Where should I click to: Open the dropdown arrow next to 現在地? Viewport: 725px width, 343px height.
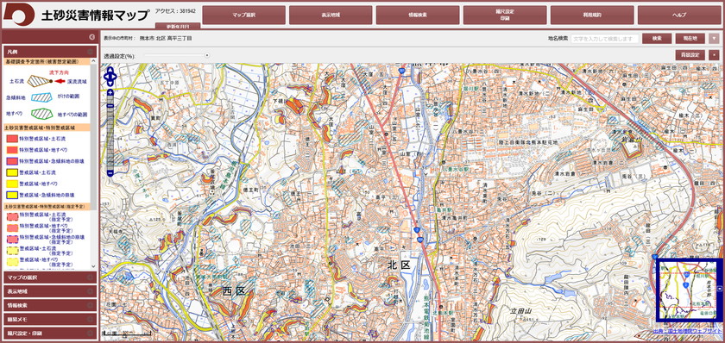coord(715,38)
